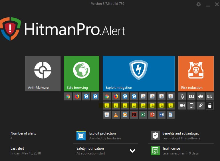This screenshot has height=161, width=220.
Task: Click 'Safety notification' label
Action: (x=90, y=148)
